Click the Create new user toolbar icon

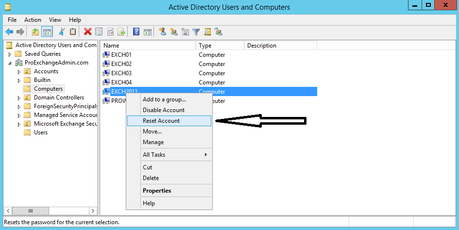pos(162,32)
